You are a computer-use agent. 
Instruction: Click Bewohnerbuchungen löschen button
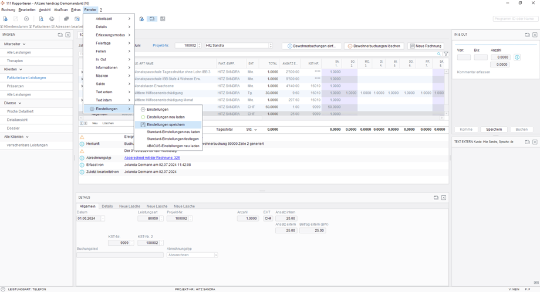374,46
